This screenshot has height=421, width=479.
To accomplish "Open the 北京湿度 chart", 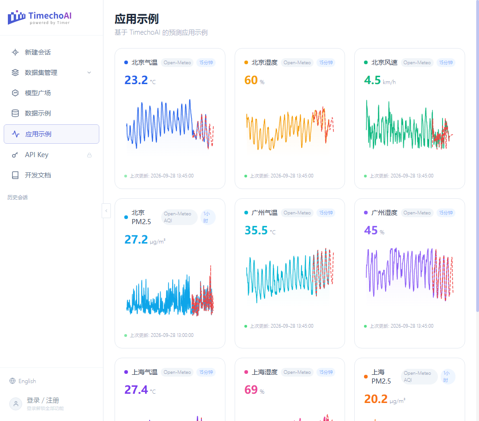I will point(290,128).
